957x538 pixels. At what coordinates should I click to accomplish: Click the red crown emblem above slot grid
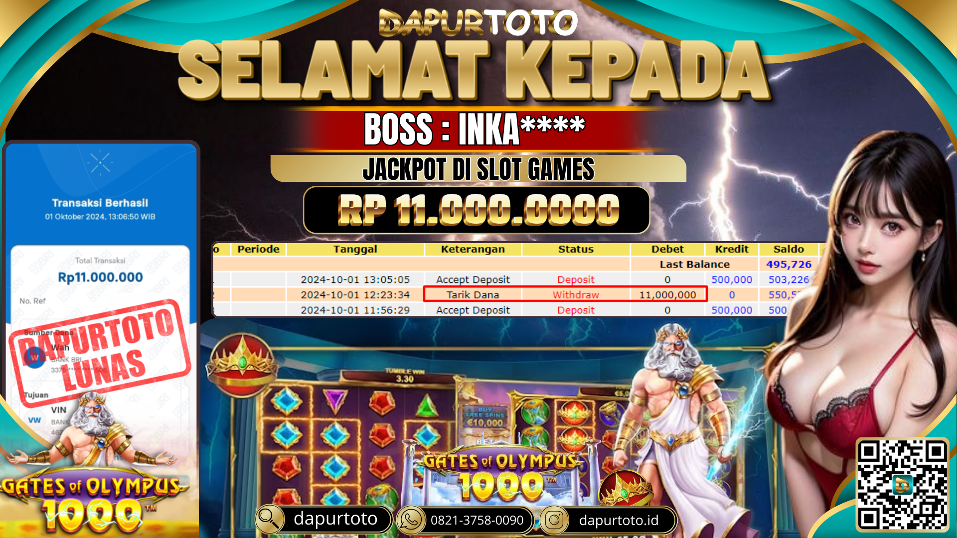(x=243, y=365)
